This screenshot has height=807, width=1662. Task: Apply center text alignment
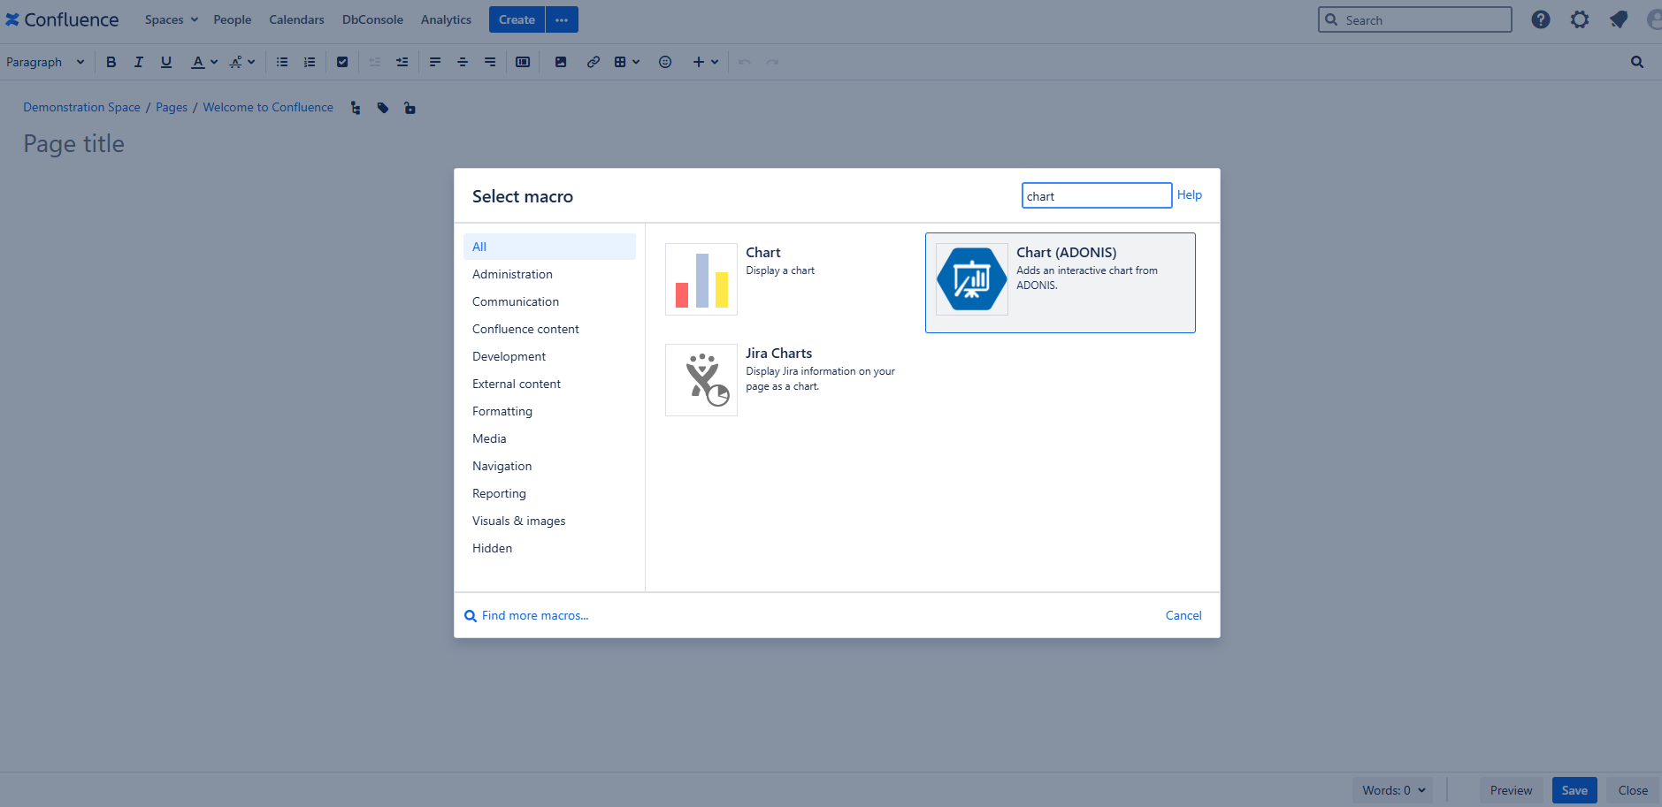click(x=462, y=62)
